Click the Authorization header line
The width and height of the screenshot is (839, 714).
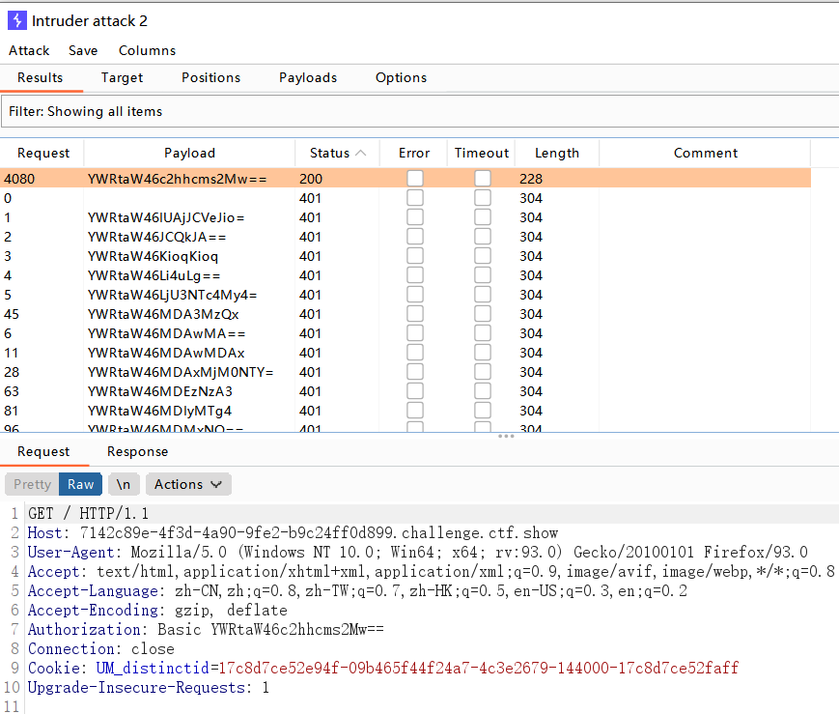point(206,629)
